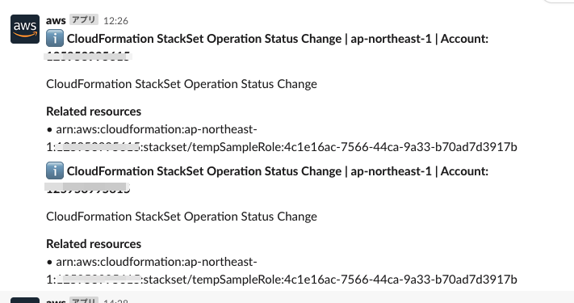
Task: Click first plain CloudFormation StackSet description text
Action: tap(182, 84)
